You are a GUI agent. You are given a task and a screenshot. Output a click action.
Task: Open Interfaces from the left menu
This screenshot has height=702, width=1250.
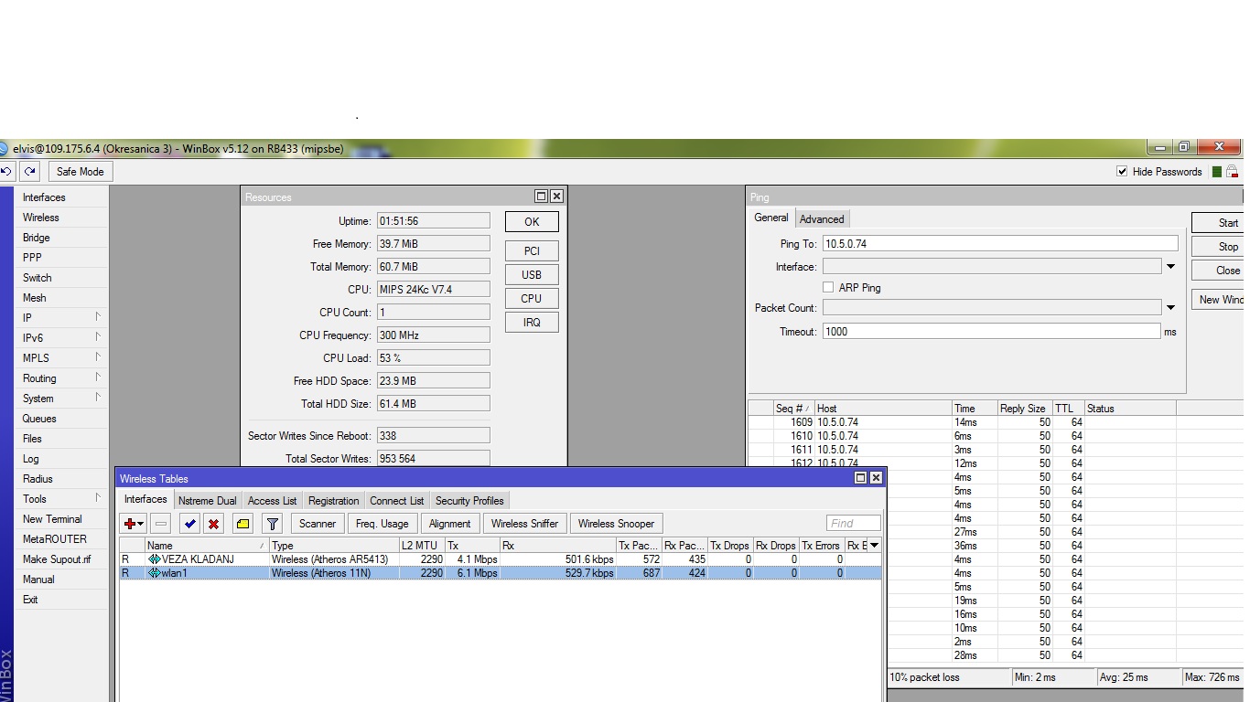pyautogui.click(x=44, y=197)
